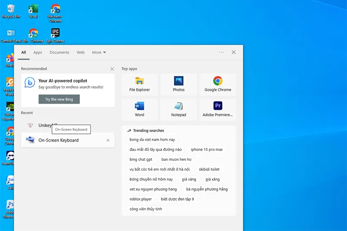Screen dimensions: 347x231
Task: Switch to the Apps tab
Action: [38, 52]
